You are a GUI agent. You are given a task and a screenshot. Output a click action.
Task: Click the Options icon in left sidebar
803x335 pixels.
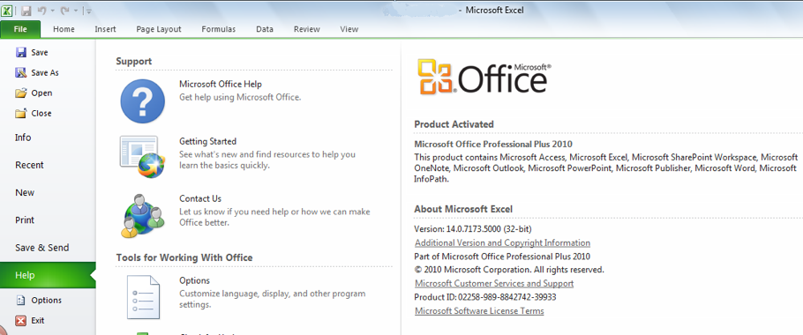tap(21, 301)
